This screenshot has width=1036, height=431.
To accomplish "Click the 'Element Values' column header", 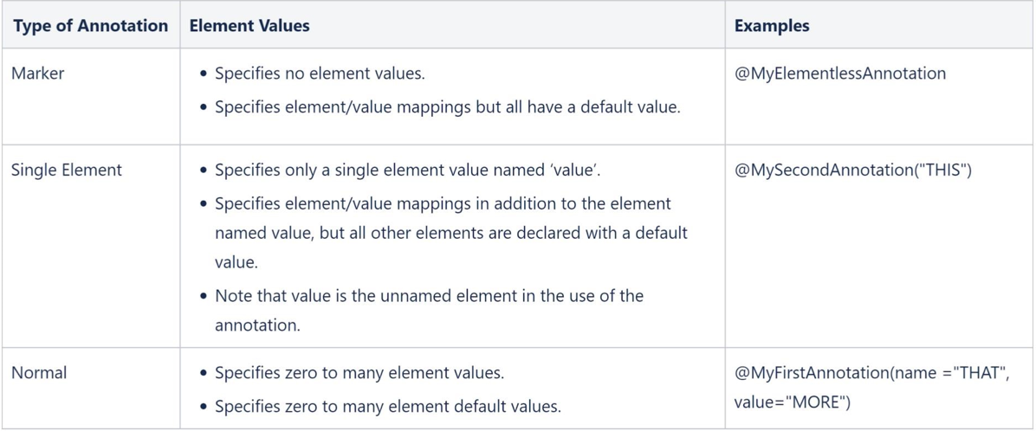I will 249,26.
